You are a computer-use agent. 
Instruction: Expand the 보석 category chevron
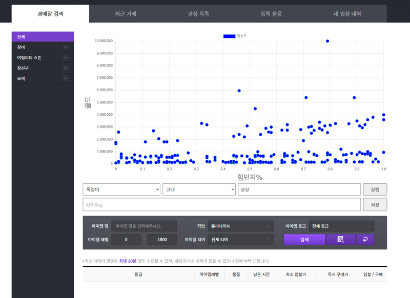point(66,78)
